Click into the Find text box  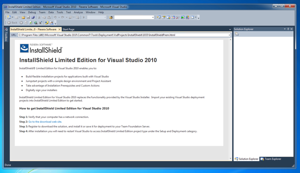[x=133, y=17]
